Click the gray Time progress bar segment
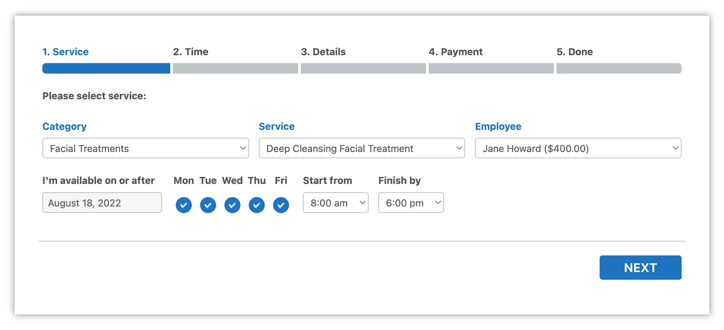Image resolution: width=724 pixels, height=330 pixels. tap(236, 68)
